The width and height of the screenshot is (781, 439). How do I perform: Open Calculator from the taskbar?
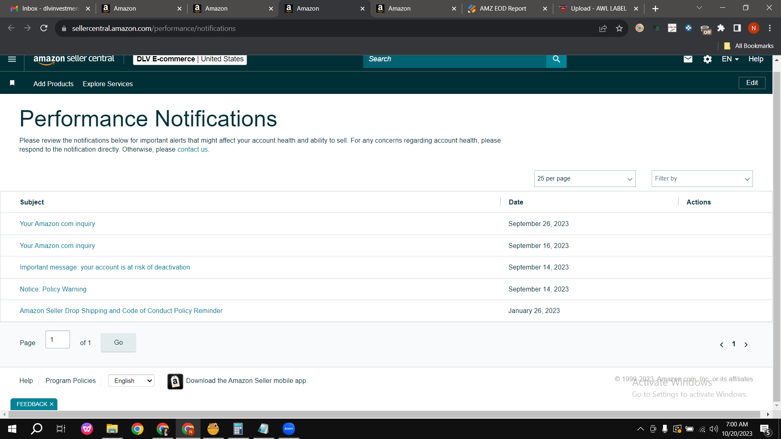(238, 428)
